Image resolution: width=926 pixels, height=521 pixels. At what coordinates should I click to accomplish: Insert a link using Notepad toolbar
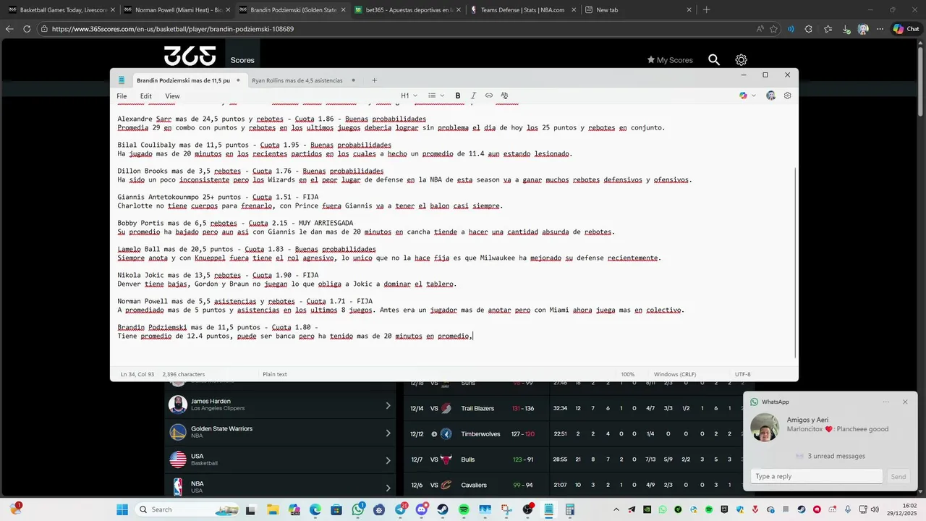pyautogui.click(x=489, y=96)
